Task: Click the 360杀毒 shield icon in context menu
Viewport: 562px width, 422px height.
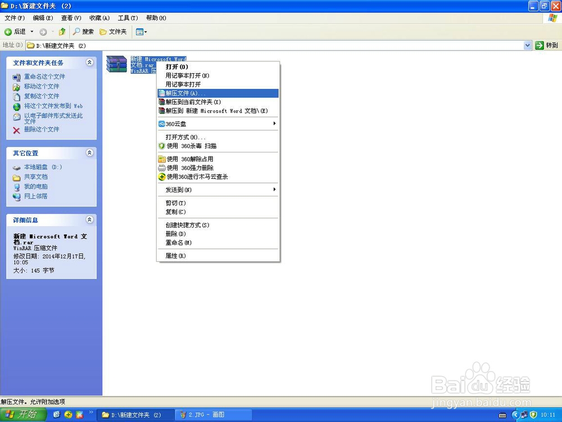Action: 162,146
